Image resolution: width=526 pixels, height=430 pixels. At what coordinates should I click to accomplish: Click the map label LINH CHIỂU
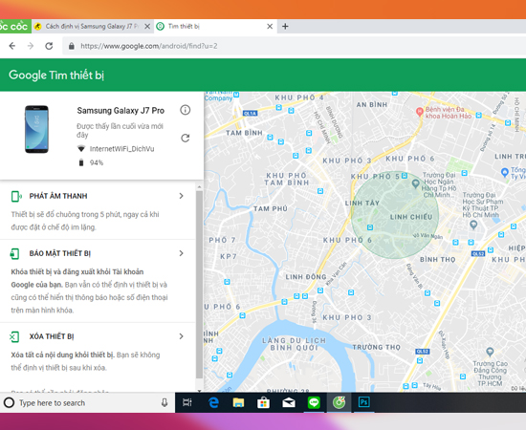[x=411, y=217]
